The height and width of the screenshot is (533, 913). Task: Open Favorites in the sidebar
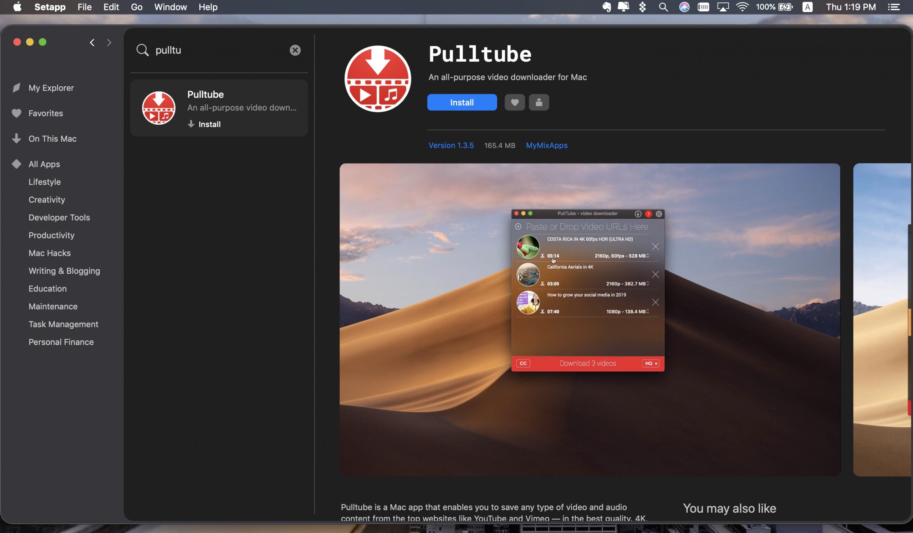[x=46, y=113]
